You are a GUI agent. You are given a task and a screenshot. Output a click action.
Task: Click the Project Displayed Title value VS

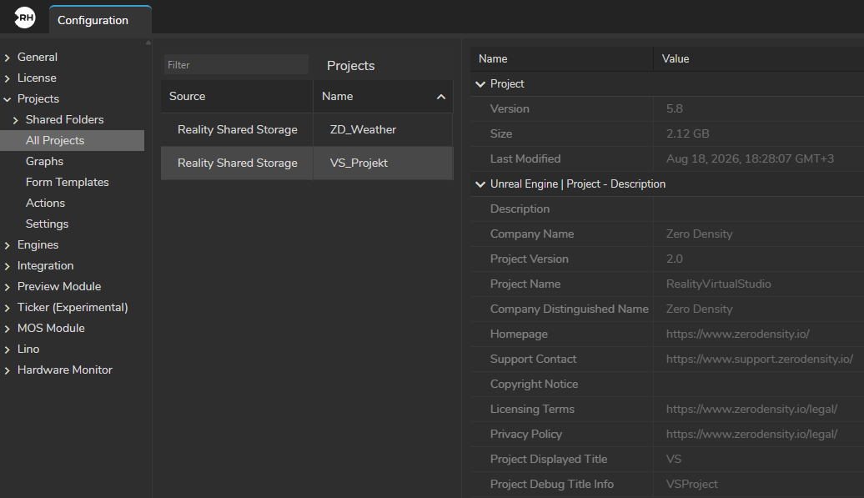(674, 459)
